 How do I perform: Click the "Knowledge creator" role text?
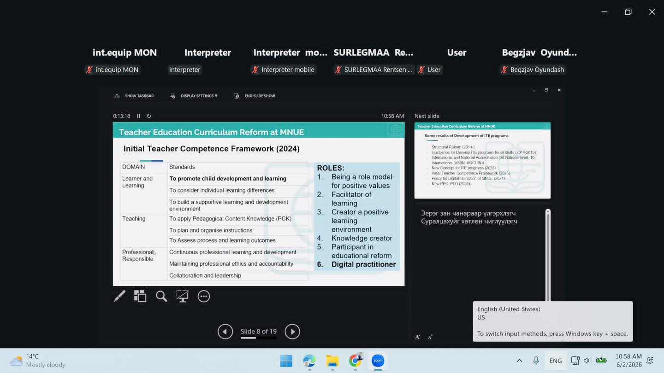coord(362,238)
